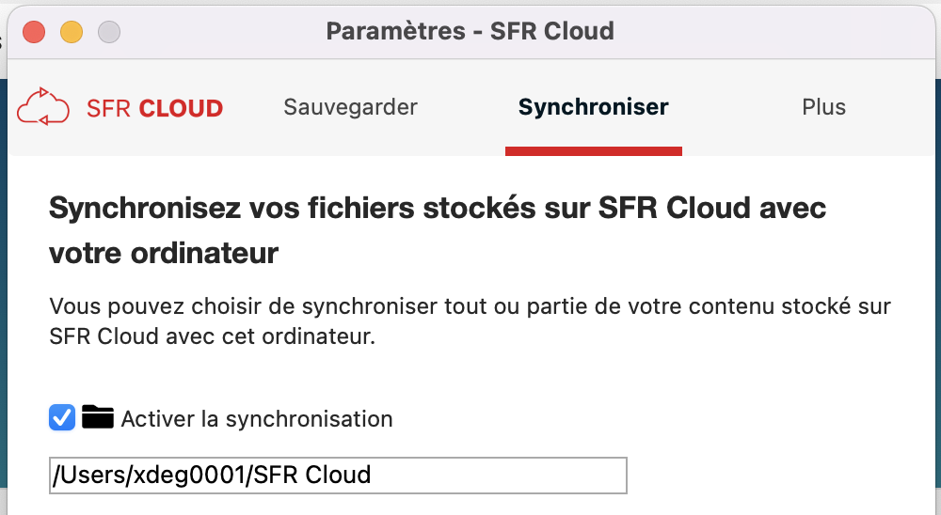Click the "Synchronisez vos fichiers stockés" heading line
This screenshot has width=941, height=515.
tap(437, 208)
